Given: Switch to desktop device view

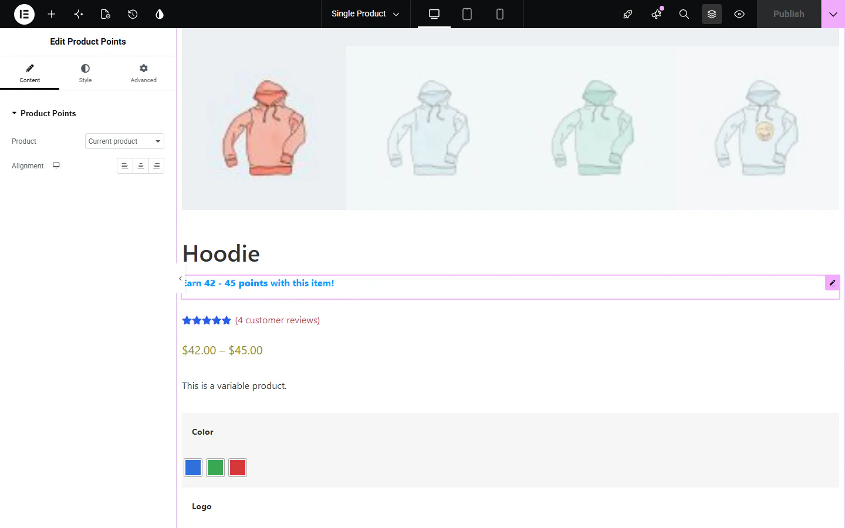Looking at the screenshot, I should click(434, 14).
